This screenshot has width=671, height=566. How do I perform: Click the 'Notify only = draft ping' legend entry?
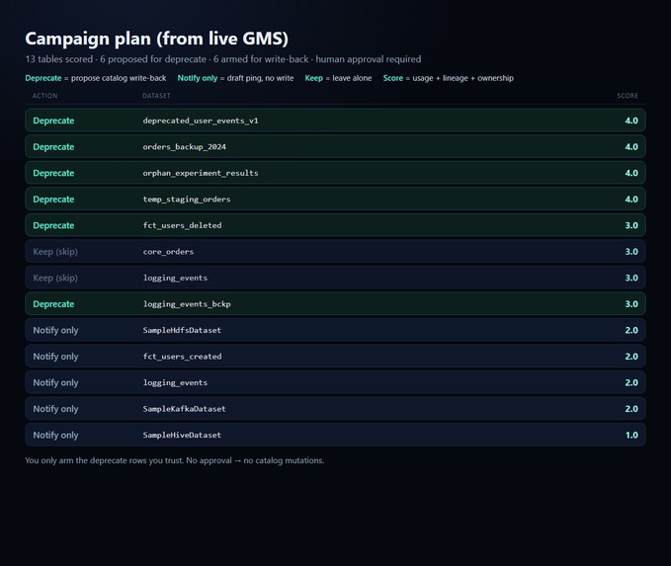(235, 78)
